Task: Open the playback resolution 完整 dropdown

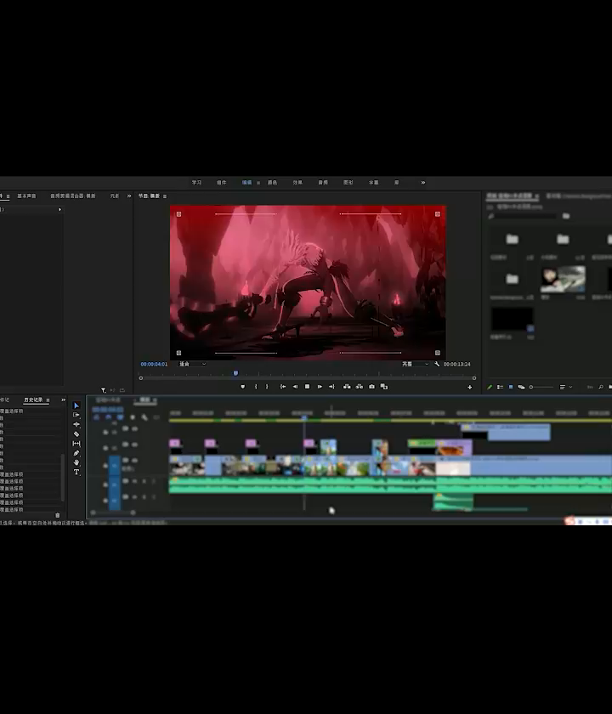Action: (414, 364)
